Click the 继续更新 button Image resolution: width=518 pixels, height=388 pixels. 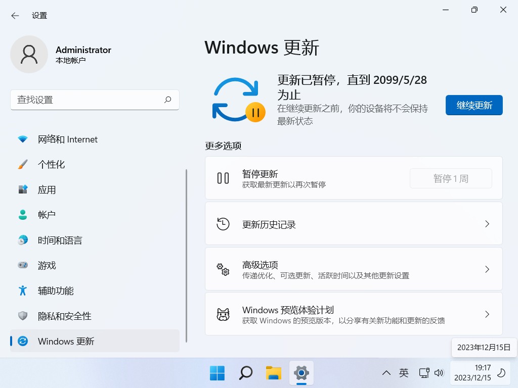coord(474,105)
